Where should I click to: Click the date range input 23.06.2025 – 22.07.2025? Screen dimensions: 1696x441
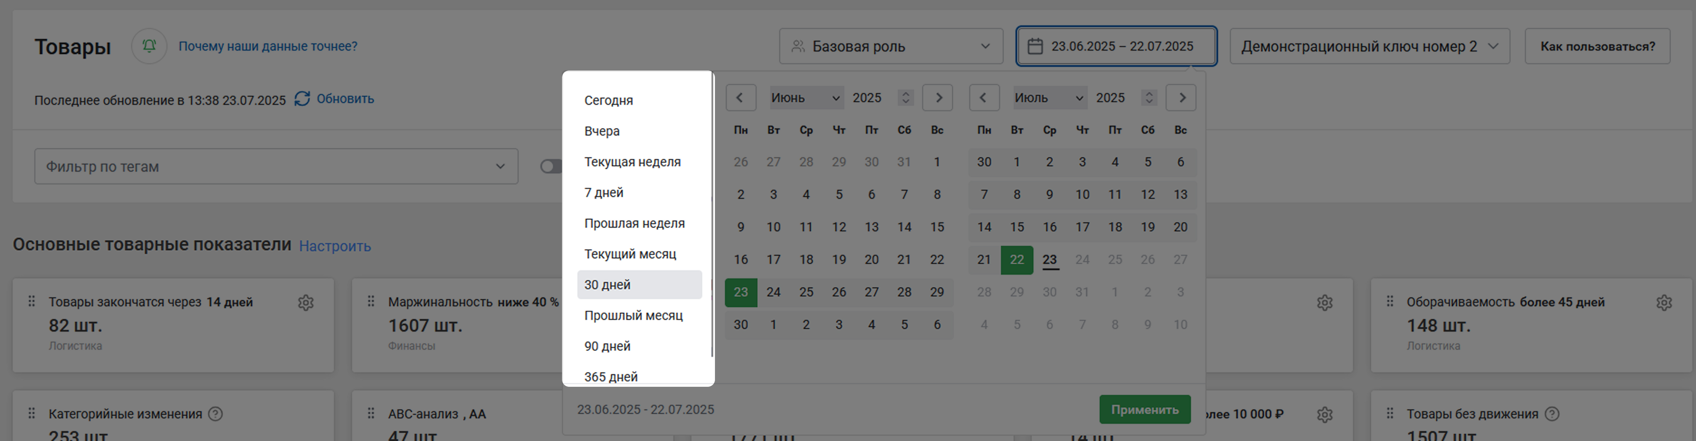pyautogui.click(x=1116, y=46)
